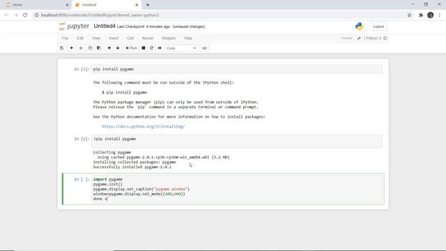The height and width of the screenshot is (251, 446).
Task: Select the 'pip install pygame' input cell
Action: tap(237, 69)
